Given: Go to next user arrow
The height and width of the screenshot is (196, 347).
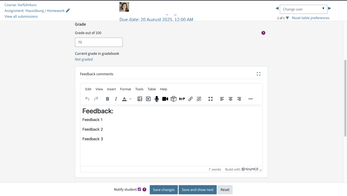Looking at the screenshot, I should 329,8.
